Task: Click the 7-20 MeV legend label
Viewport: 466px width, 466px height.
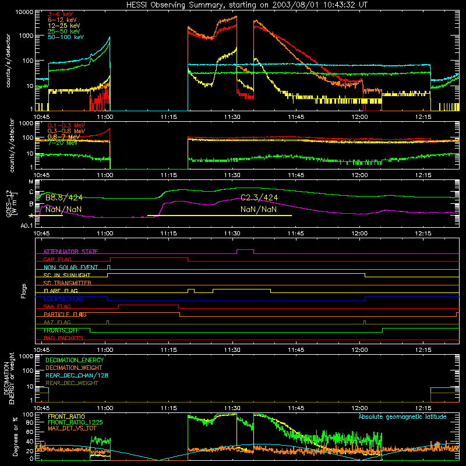Action: click(x=62, y=143)
